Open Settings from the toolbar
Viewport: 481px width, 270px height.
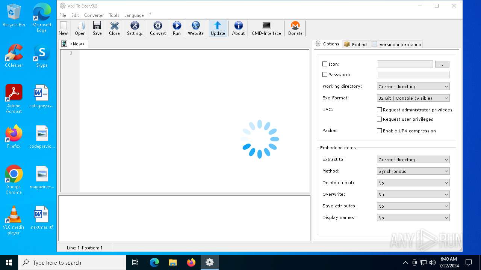(x=135, y=28)
